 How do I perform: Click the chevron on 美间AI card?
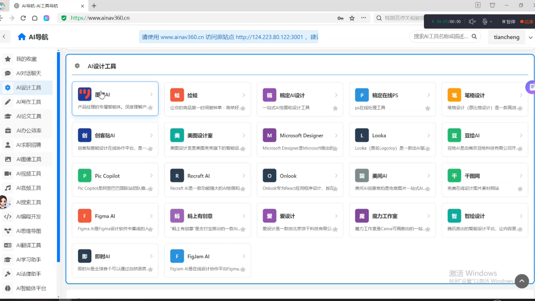point(428,176)
